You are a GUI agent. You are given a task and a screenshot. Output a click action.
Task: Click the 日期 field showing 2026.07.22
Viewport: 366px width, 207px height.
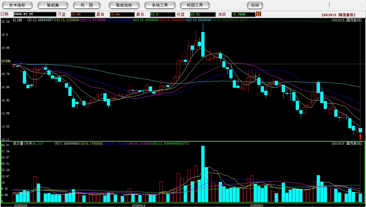coord(35,14)
